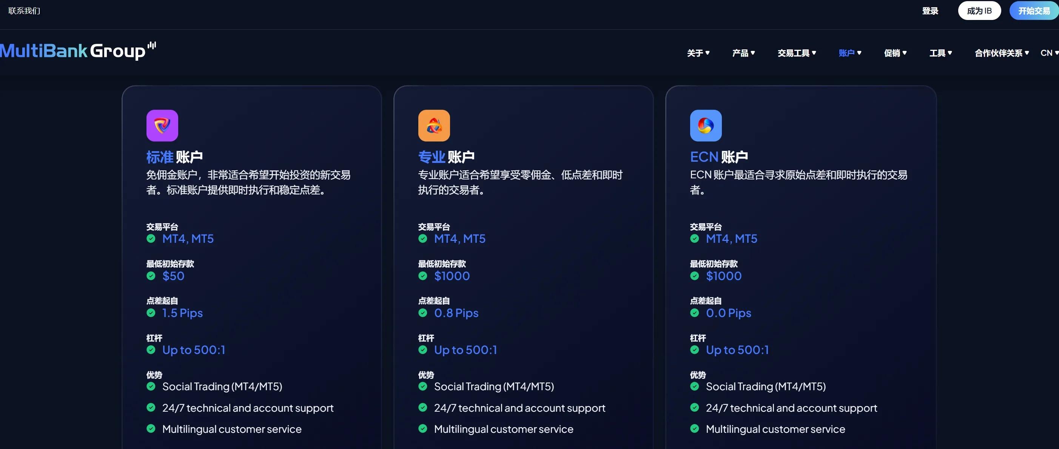The width and height of the screenshot is (1059, 449).
Task: Click check beside $1000 in 专业 card
Action: click(422, 276)
